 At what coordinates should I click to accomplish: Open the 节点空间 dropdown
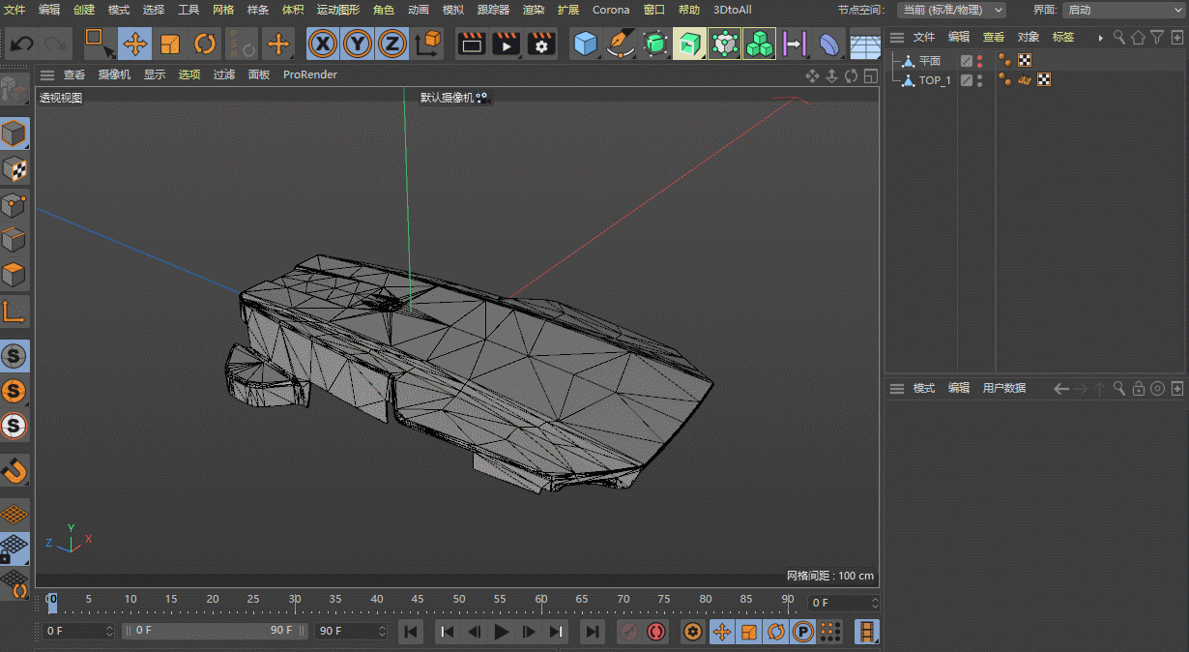click(x=950, y=10)
